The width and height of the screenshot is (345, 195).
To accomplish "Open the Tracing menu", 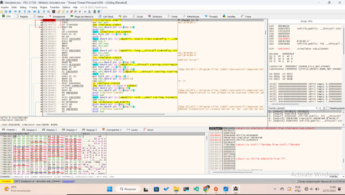I will coord(33,7).
